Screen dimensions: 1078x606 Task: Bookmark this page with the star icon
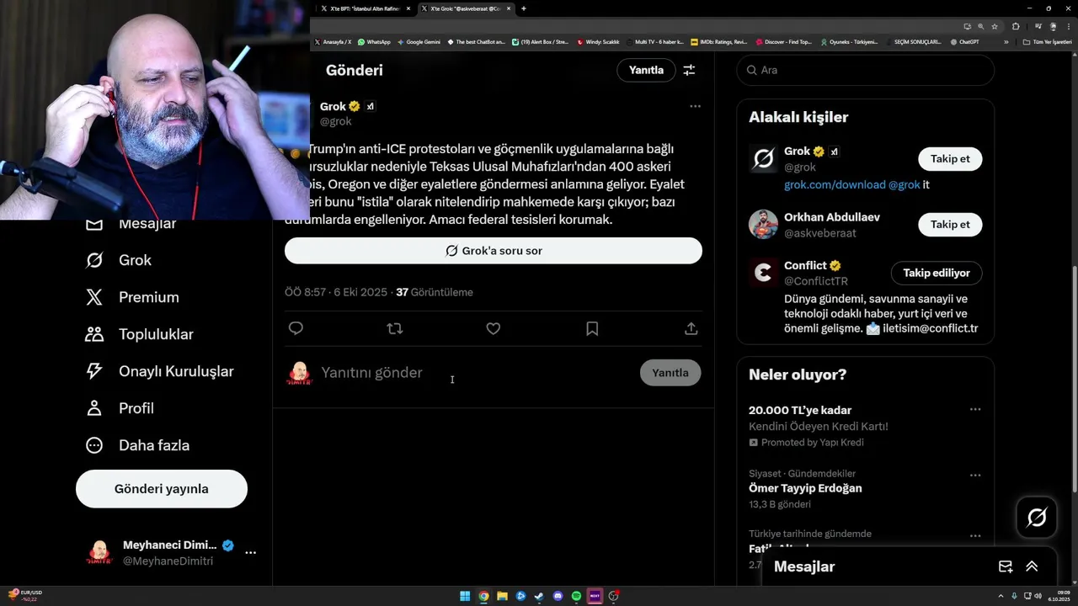[x=995, y=26]
